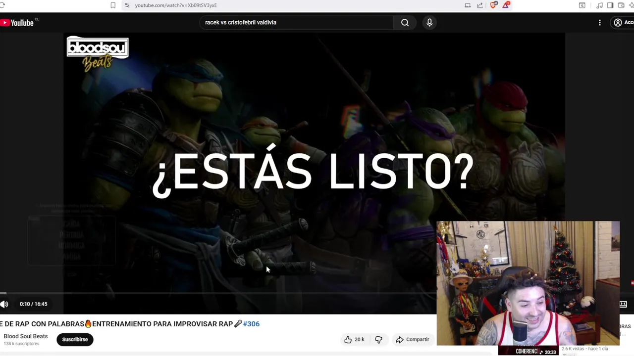
Task: Mute the video with speaker icon
Action: [4, 304]
